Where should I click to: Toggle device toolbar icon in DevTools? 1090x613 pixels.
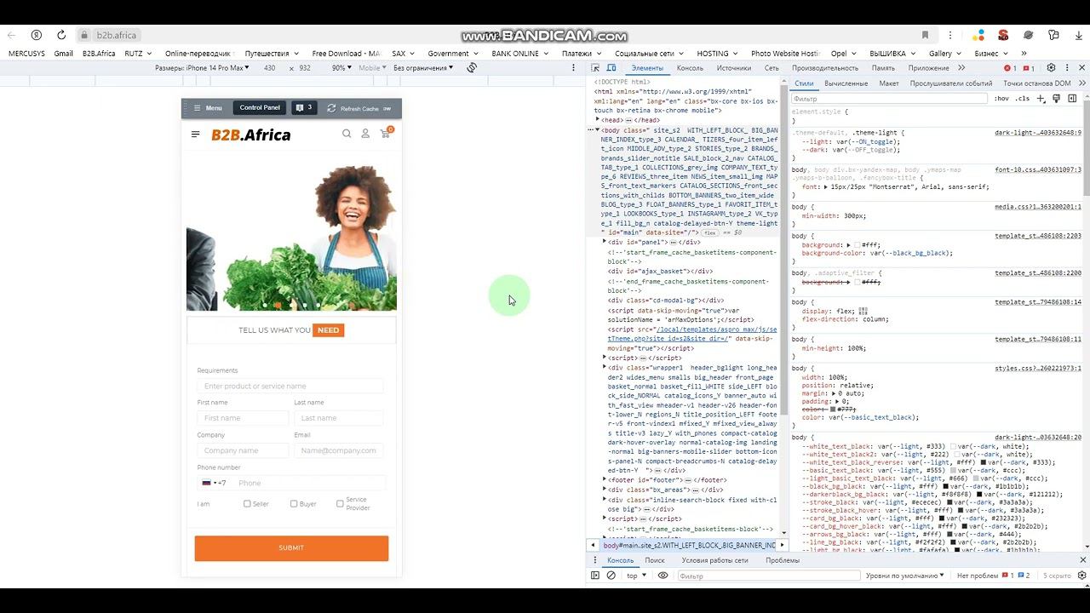point(611,68)
